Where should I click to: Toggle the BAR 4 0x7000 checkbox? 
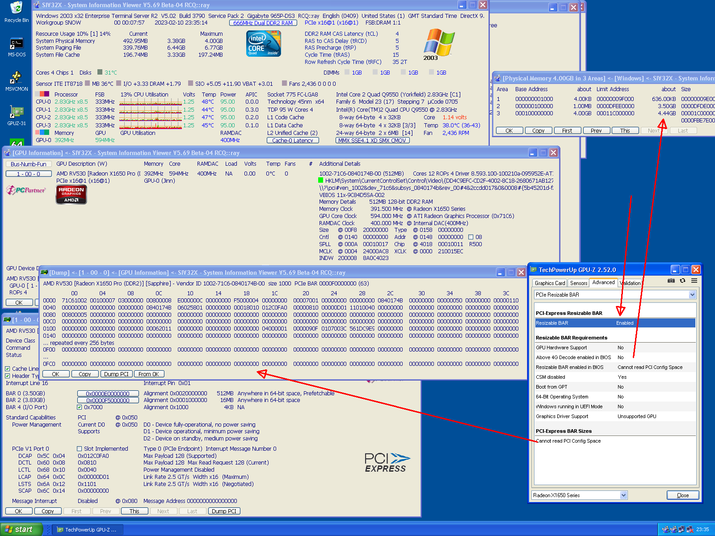tap(80, 407)
